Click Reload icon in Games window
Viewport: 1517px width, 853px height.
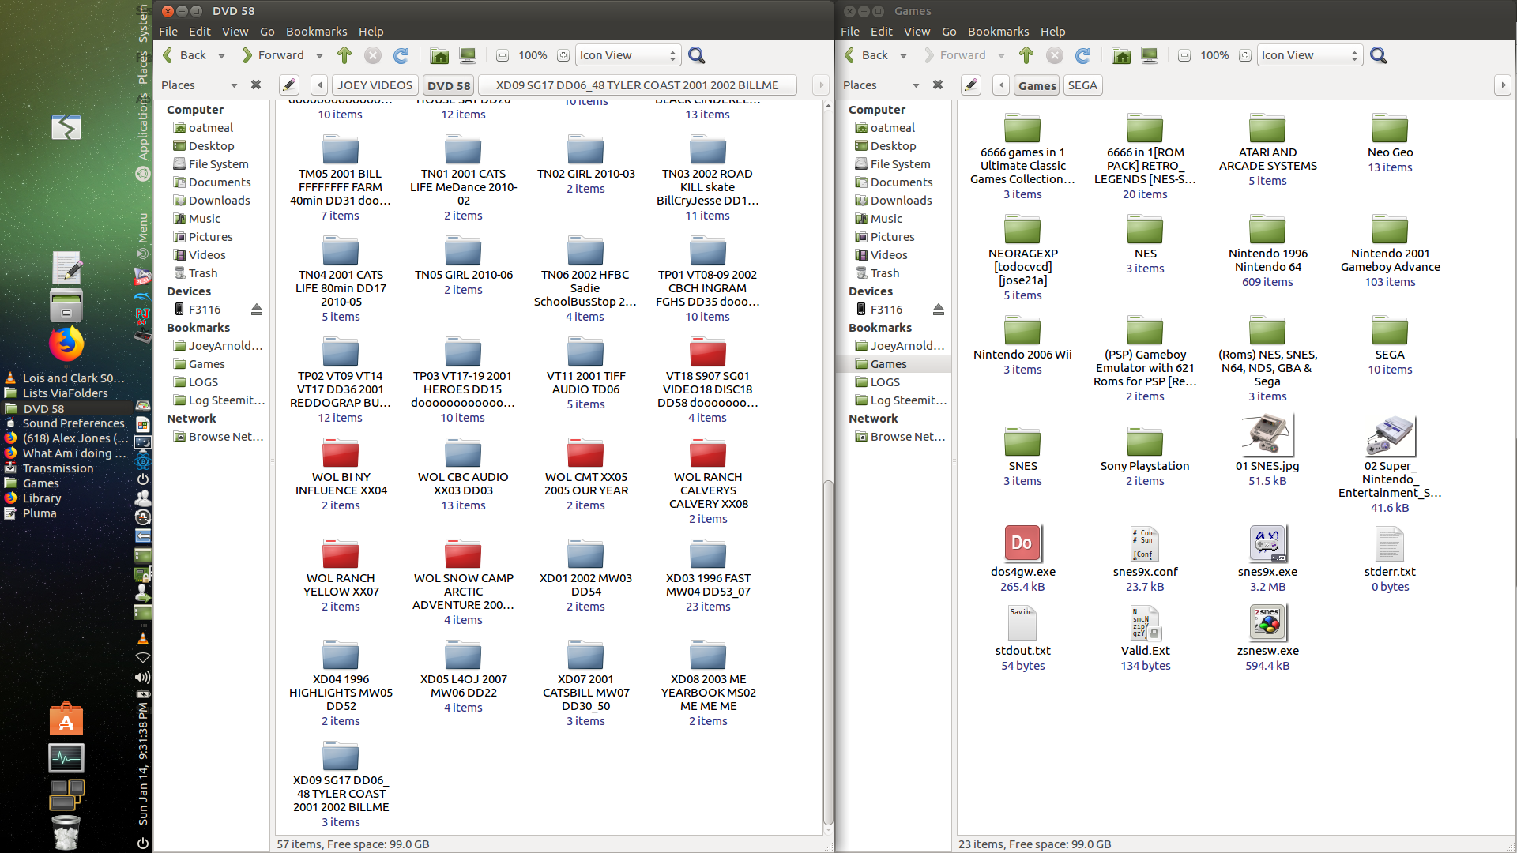[x=1083, y=55]
